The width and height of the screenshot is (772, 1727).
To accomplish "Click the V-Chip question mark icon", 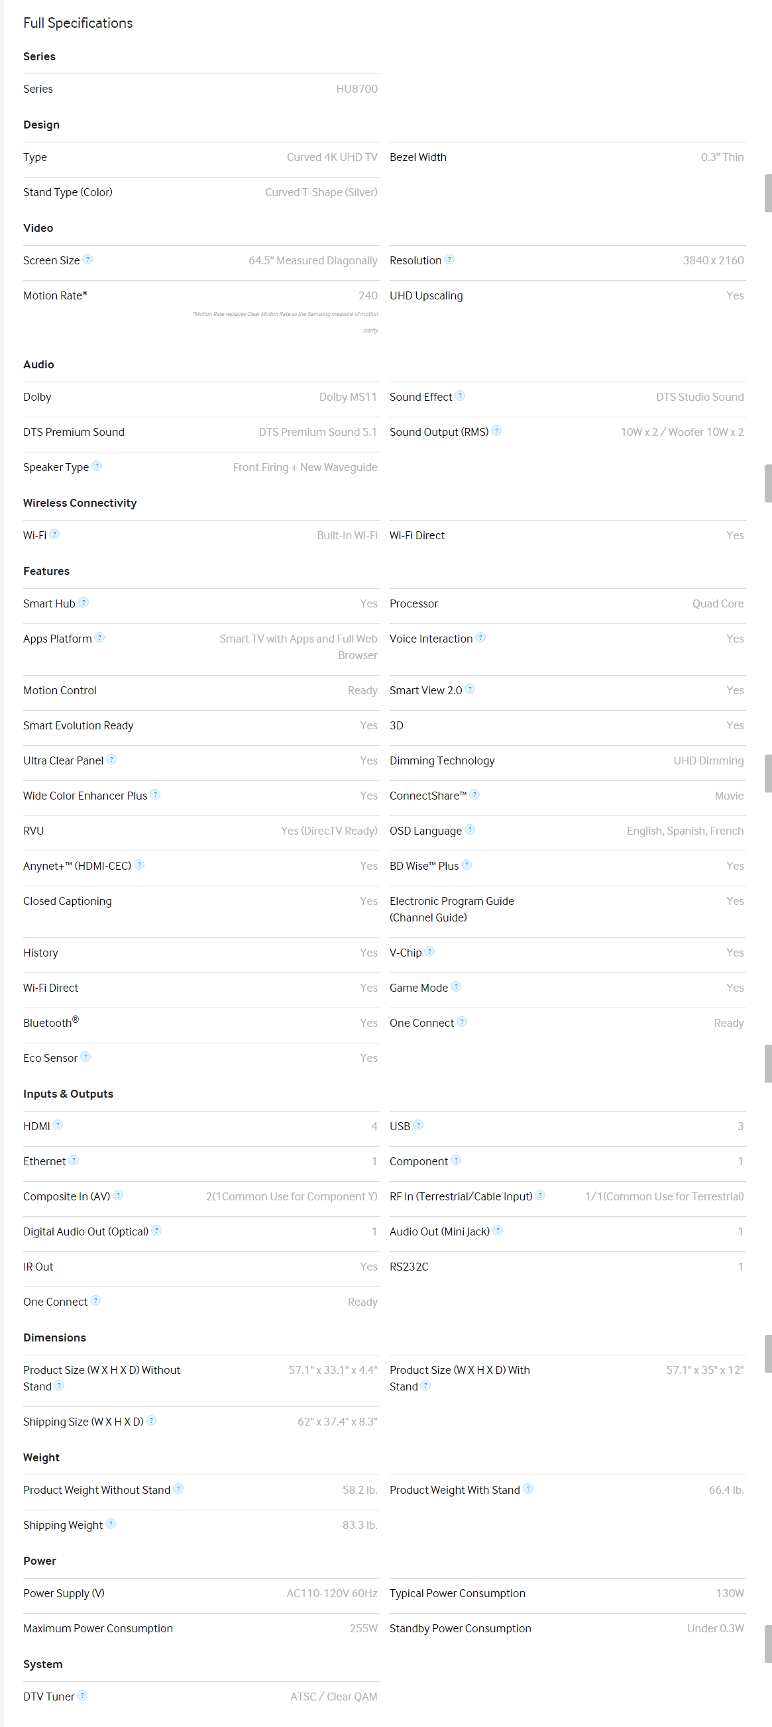I will click(x=430, y=952).
